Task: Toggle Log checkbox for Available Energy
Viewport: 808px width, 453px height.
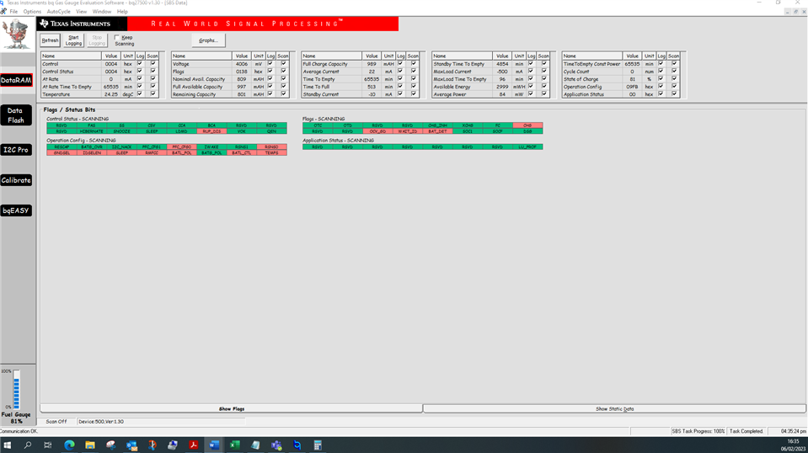Action: coord(531,87)
